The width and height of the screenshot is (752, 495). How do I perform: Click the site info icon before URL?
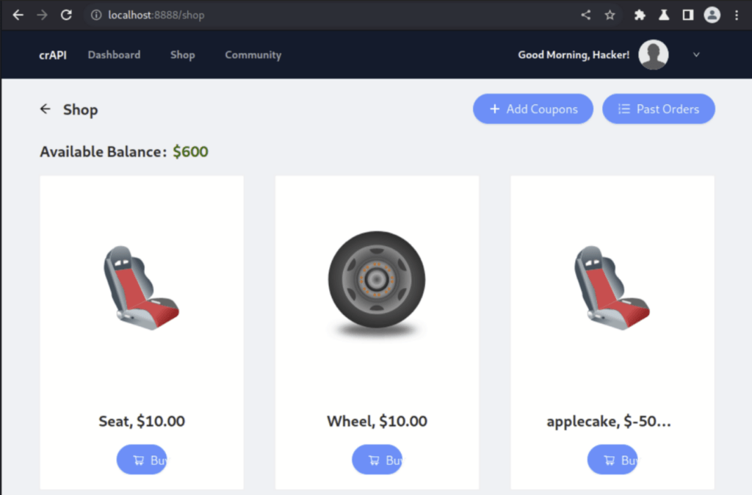(95, 15)
